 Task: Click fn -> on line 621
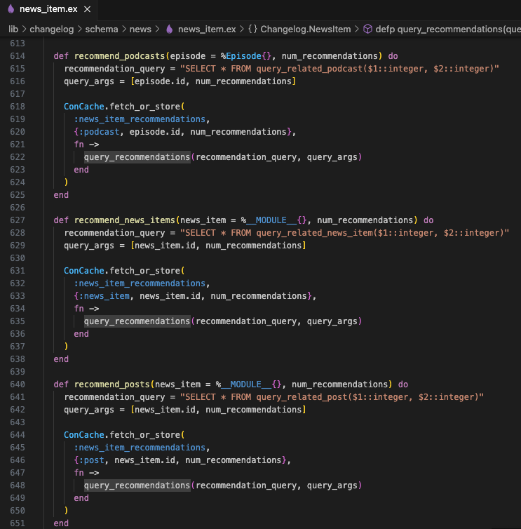(x=86, y=145)
